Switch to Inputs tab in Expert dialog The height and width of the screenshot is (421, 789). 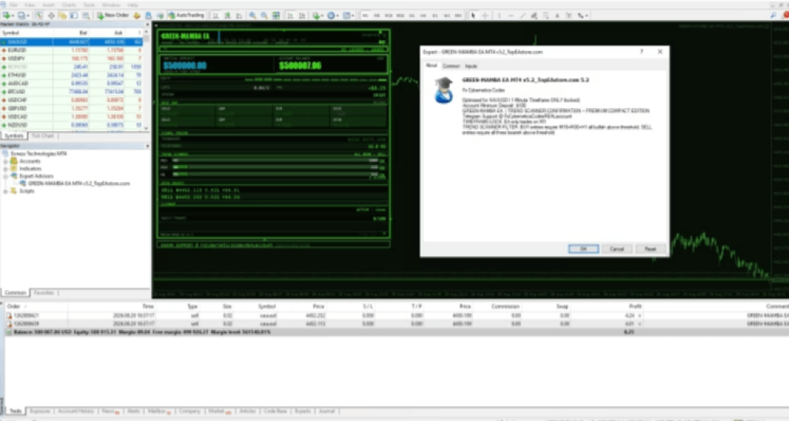[x=471, y=66]
